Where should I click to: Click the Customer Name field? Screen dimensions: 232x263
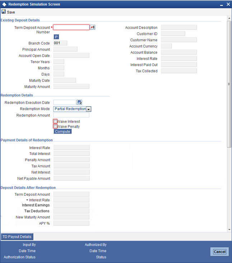coord(179,40)
